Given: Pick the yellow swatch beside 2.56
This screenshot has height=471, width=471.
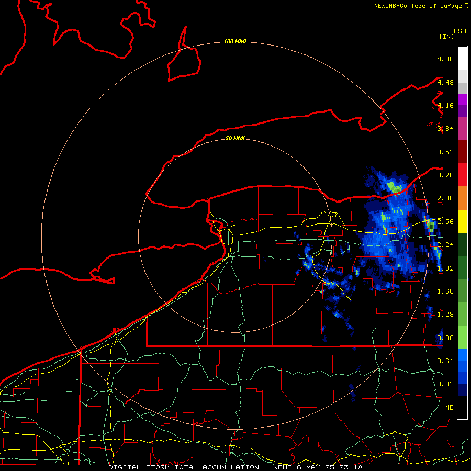Looking at the screenshot, I should [462, 221].
